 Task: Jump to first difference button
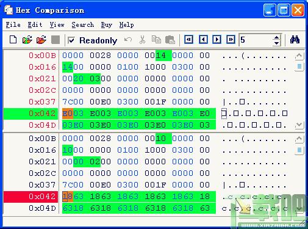188,40
